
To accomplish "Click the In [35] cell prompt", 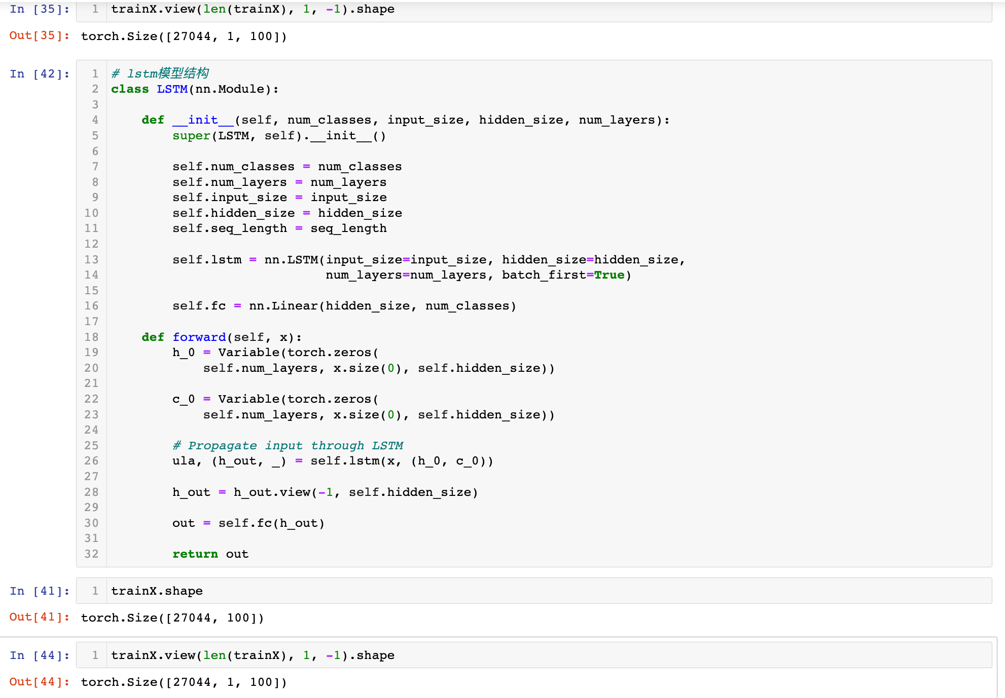I will (39, 9).
